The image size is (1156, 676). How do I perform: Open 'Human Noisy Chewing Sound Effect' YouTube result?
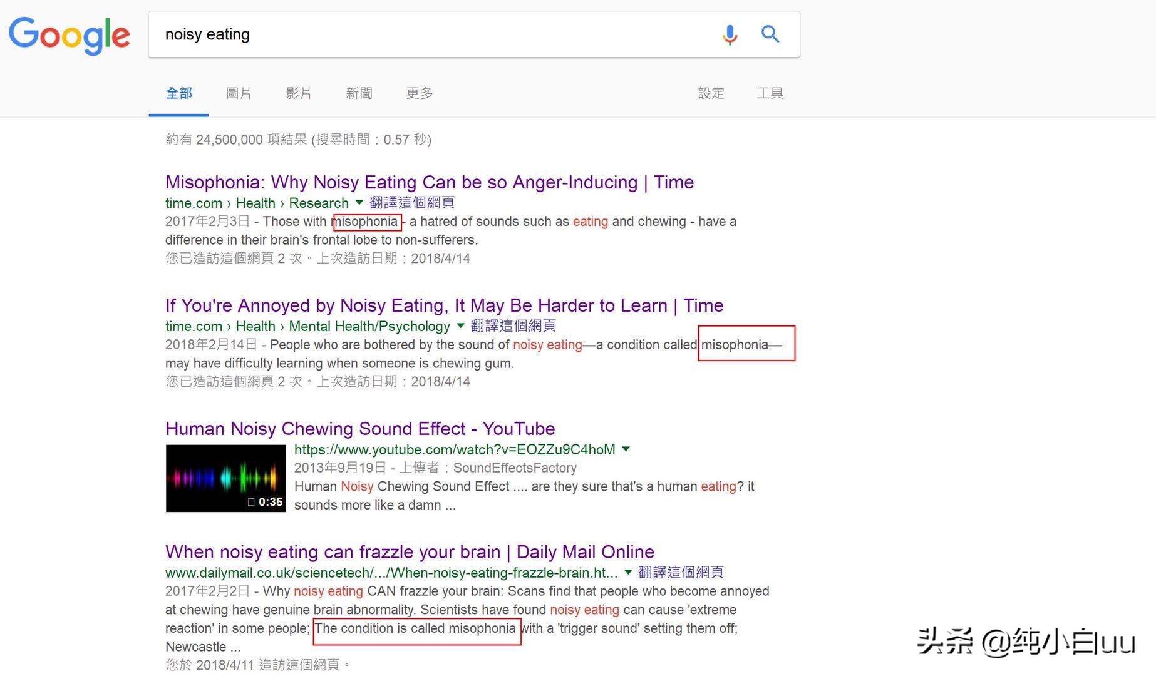pos(360,429)
